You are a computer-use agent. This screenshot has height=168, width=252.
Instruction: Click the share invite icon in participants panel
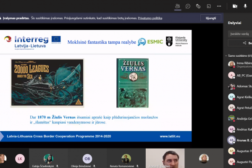click(x=244, y=43)
